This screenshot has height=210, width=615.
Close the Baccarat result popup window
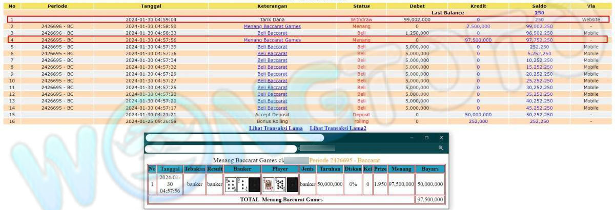441,138
